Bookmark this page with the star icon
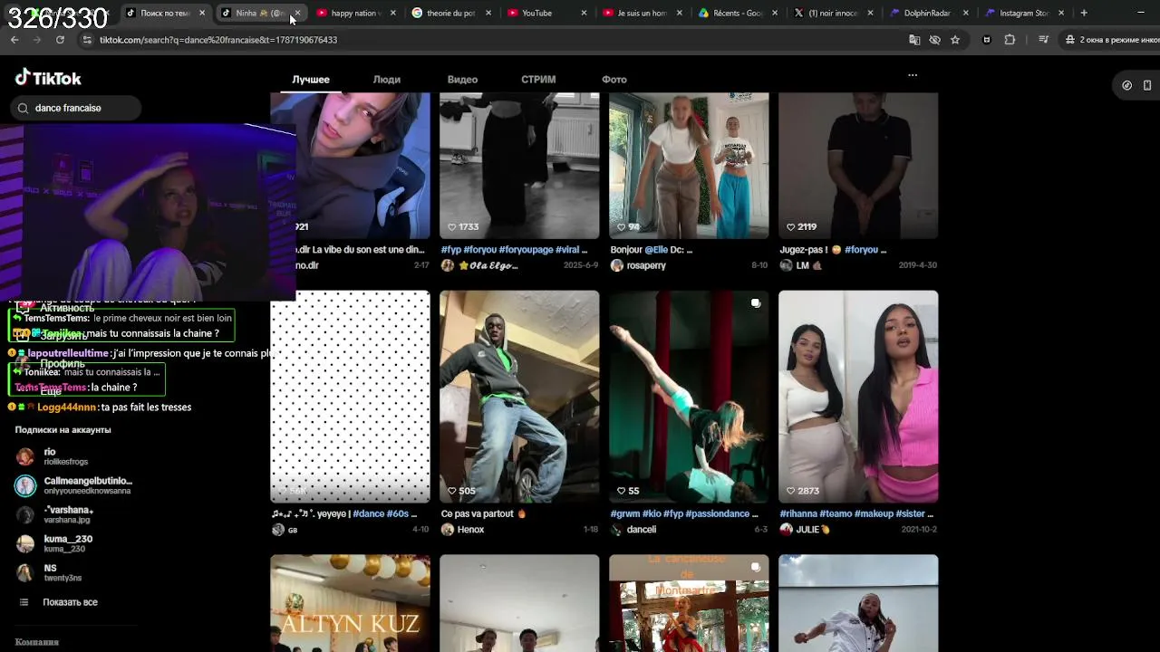 955,40
